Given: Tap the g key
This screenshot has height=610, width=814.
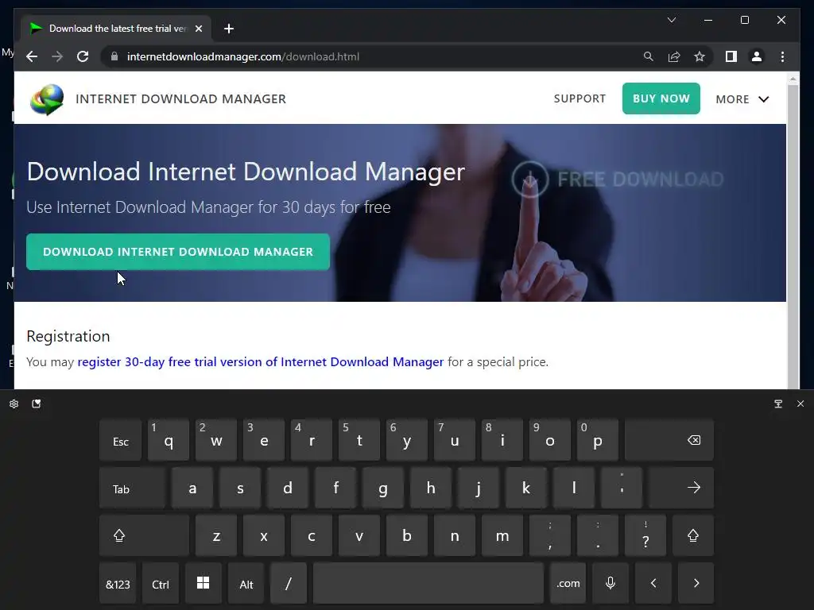Looking at the screenshot, I should [383, 488].
